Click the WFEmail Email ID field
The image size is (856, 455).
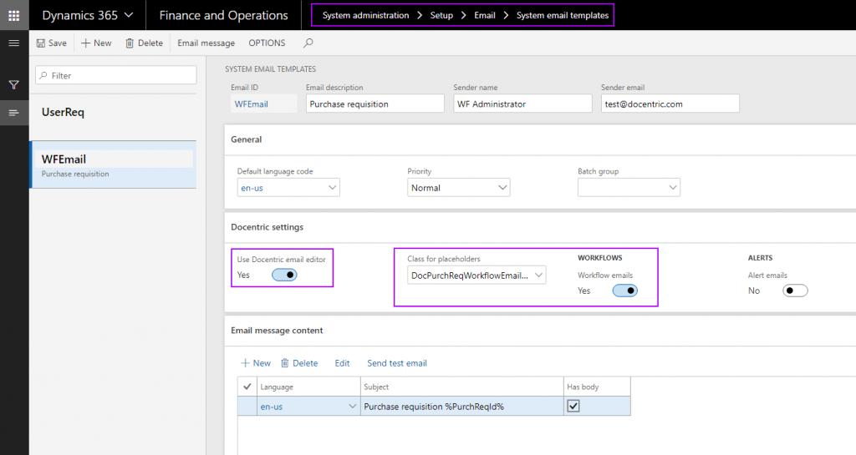[x=263, y=104]
